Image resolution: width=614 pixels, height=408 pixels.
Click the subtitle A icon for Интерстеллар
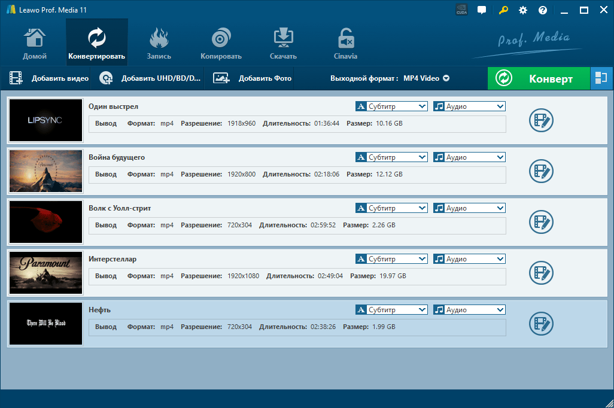pyautogui.click(x=361, y=259)
